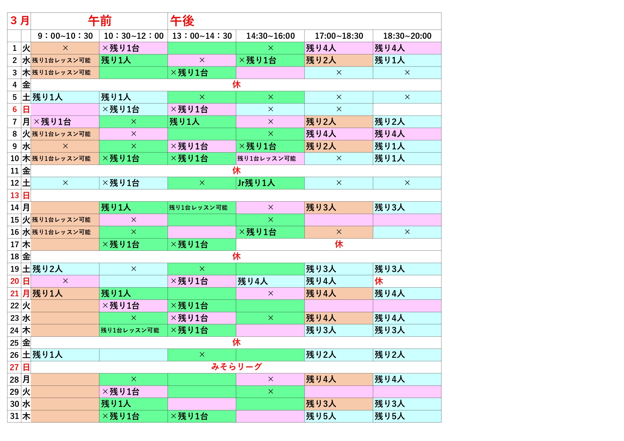The height and width of the screenshot is (441, 624).
Task: Select the red "午前" morning header
Action: tap(100, 21)
